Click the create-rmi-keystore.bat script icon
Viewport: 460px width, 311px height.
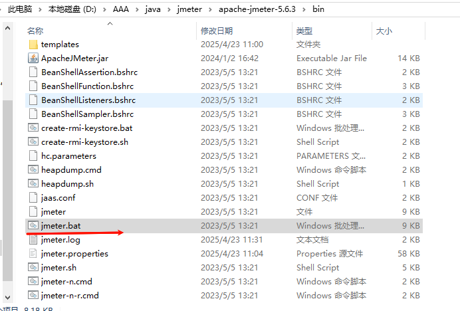[x=33, y=128]
